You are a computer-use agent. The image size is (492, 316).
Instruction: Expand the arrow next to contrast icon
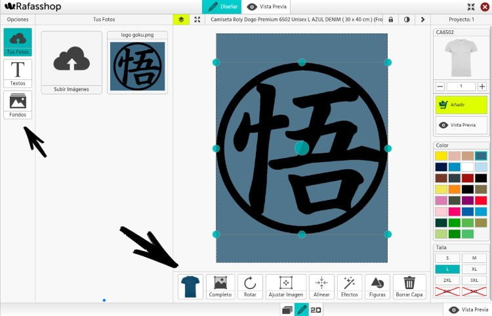click(422, 20)
